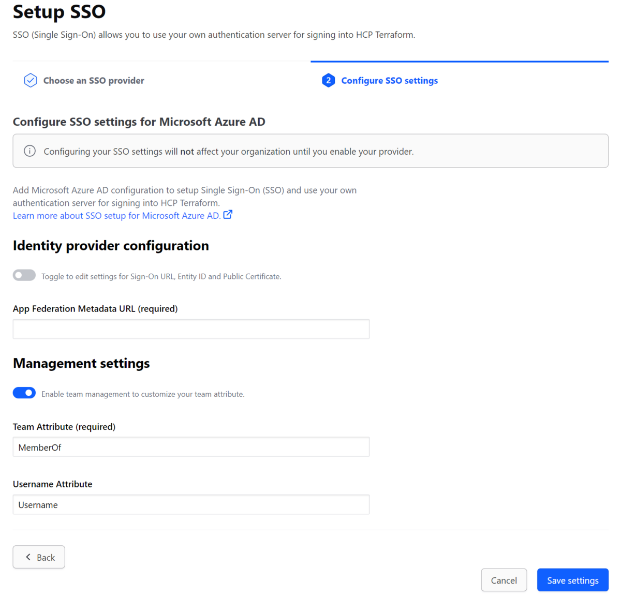Click the left chevron inside the Back button
621x596 pixels.
(x=28, y=557)
